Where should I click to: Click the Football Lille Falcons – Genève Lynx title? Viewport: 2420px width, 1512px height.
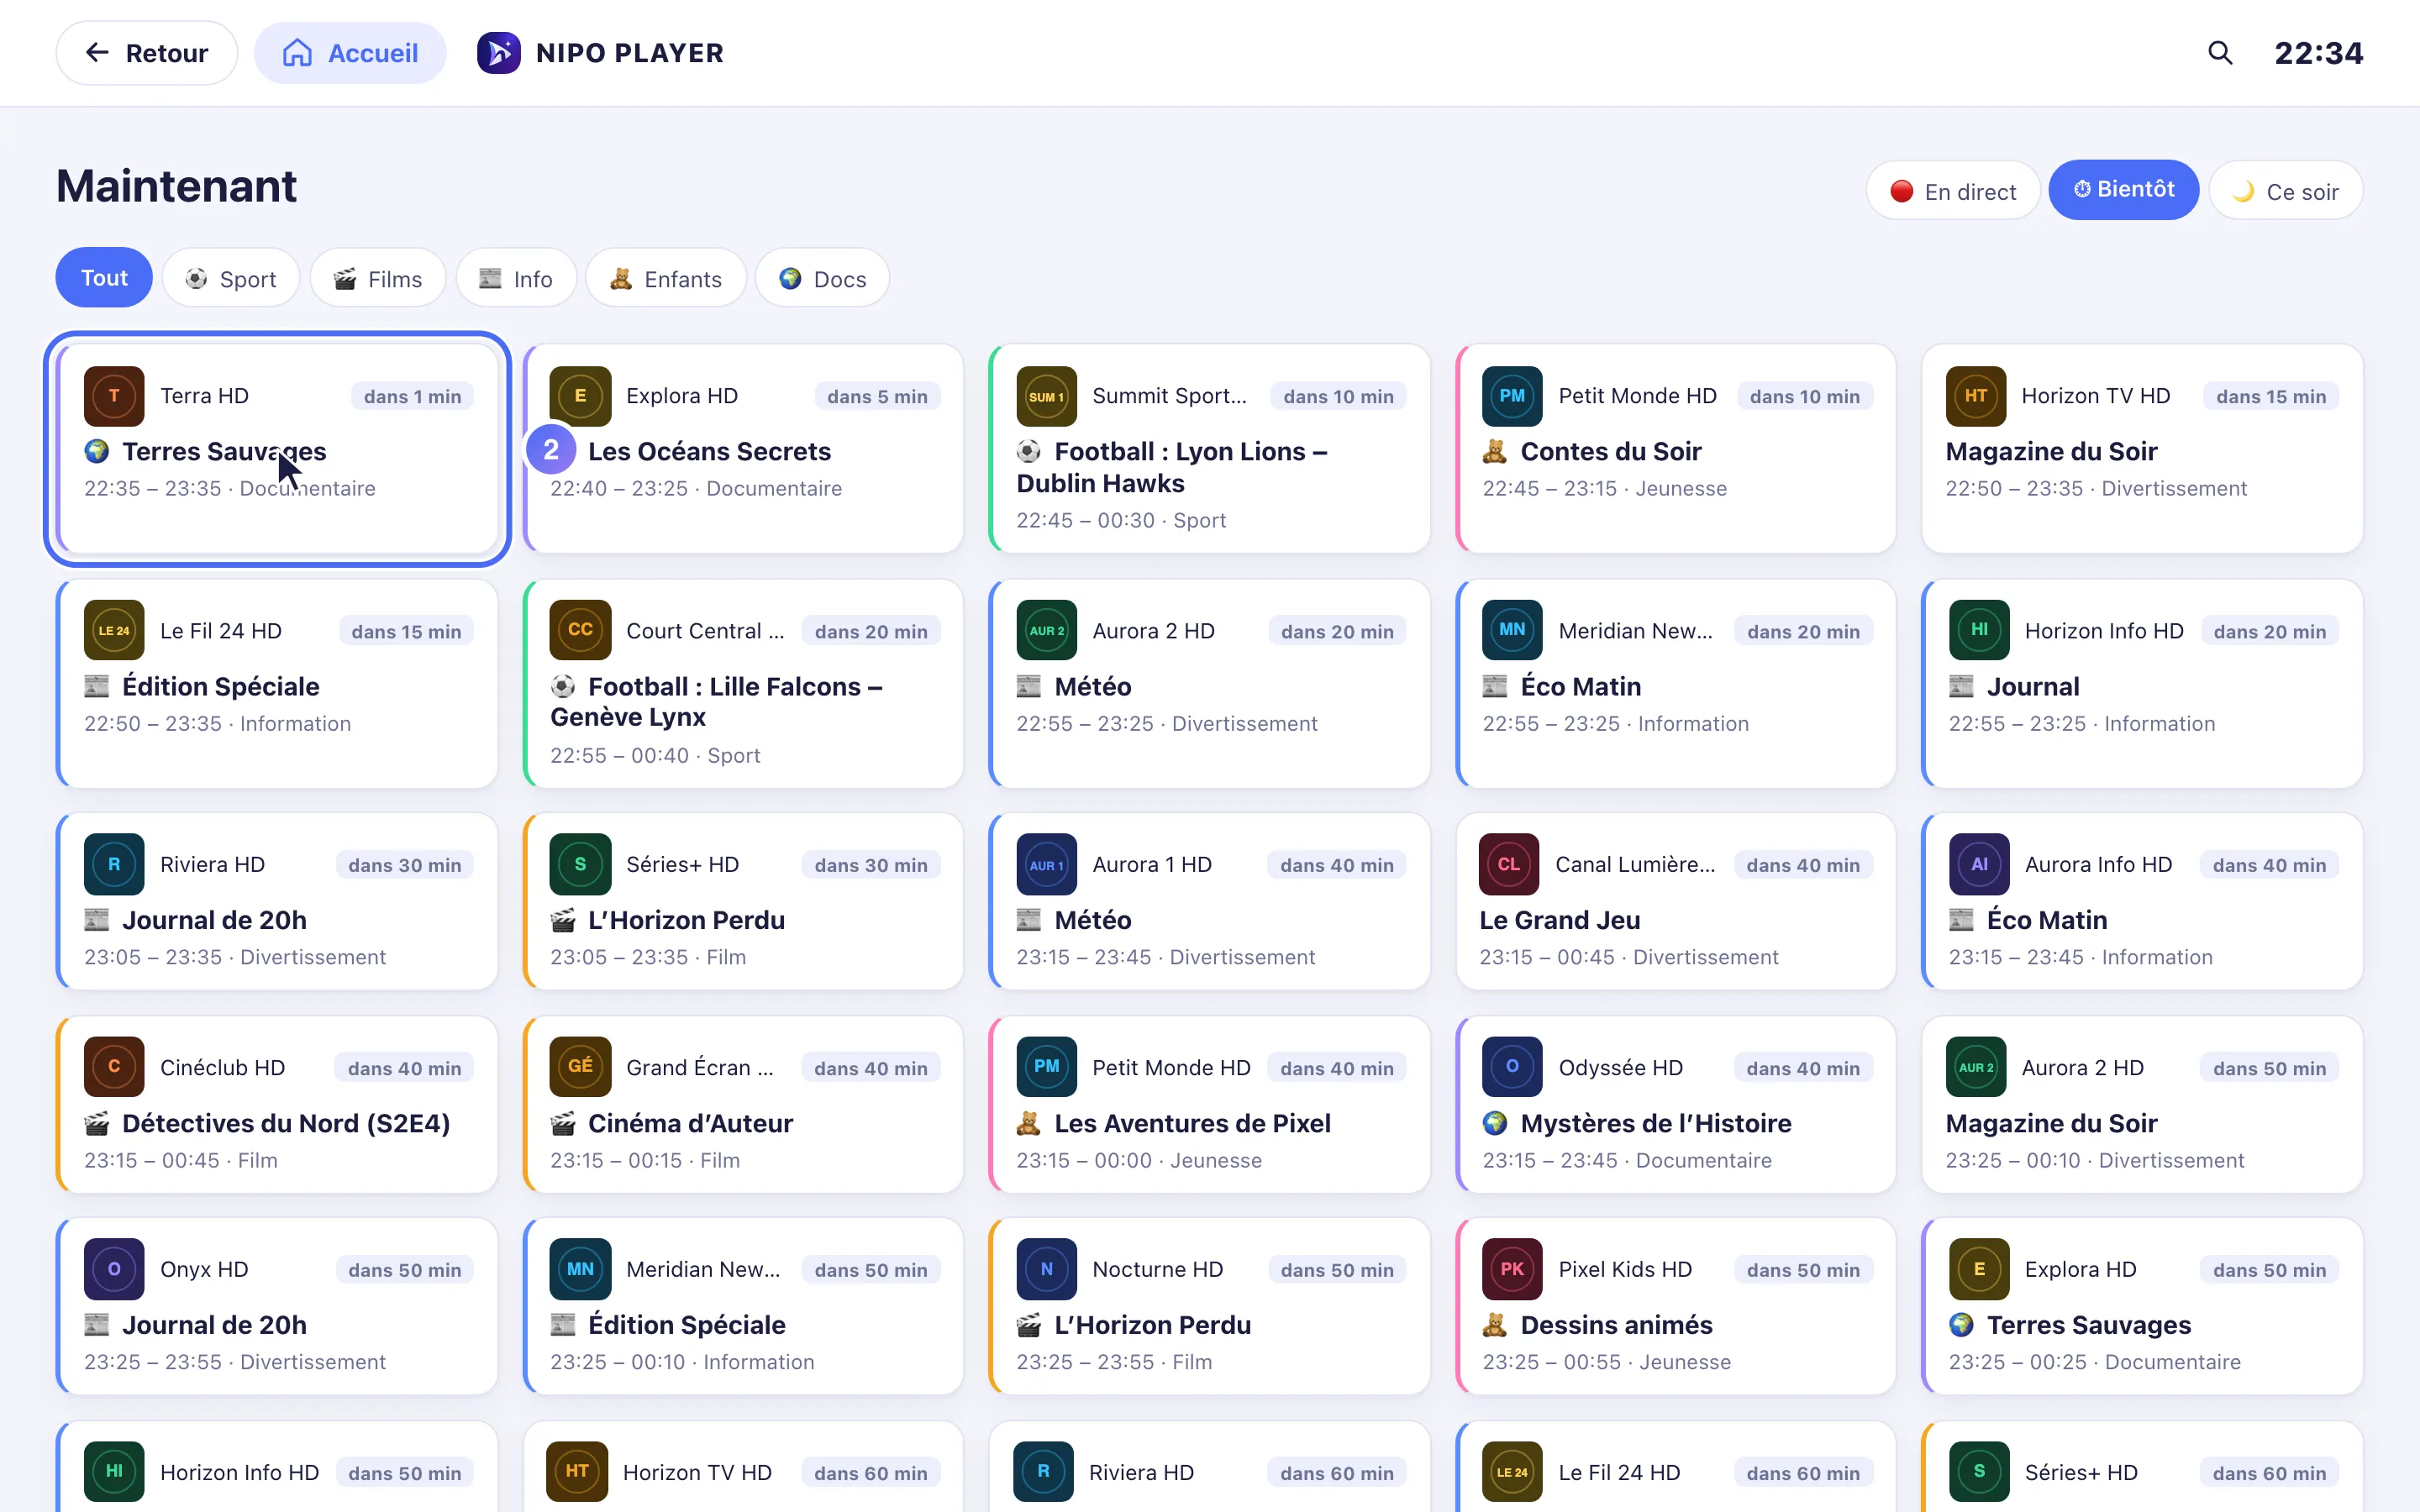717,701
